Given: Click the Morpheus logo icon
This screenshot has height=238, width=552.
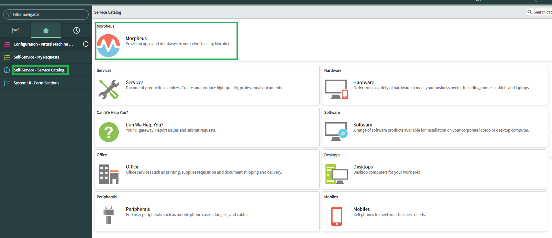Looking at the screenshot, I should click(x=108, y=46).
